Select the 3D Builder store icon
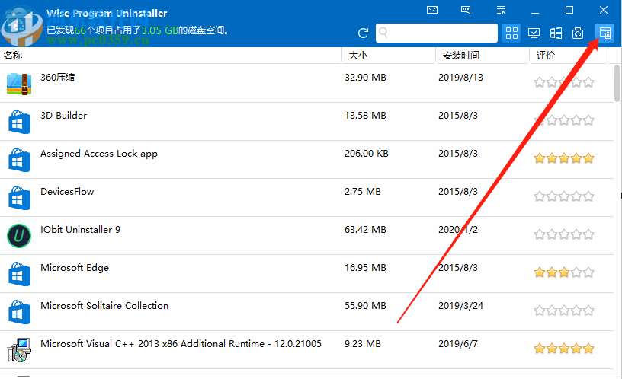The height and width of the screenshot is (379, 622). pos(19,122)
